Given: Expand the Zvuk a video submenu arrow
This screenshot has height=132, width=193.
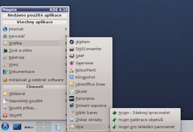Looking at the screenshot, I should pyautogui.click(x=66, y=50).
